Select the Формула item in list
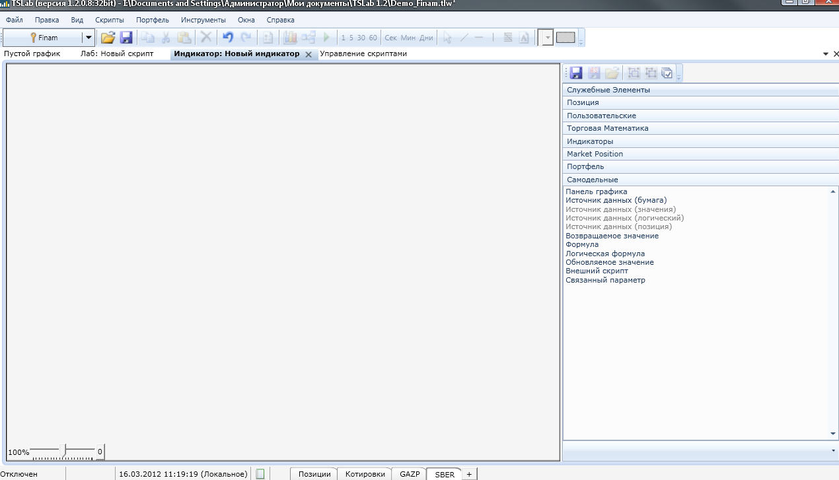 coord(582,244)
